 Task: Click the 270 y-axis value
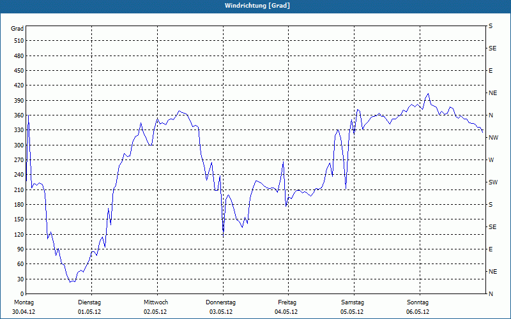click(x=19, y=160)
